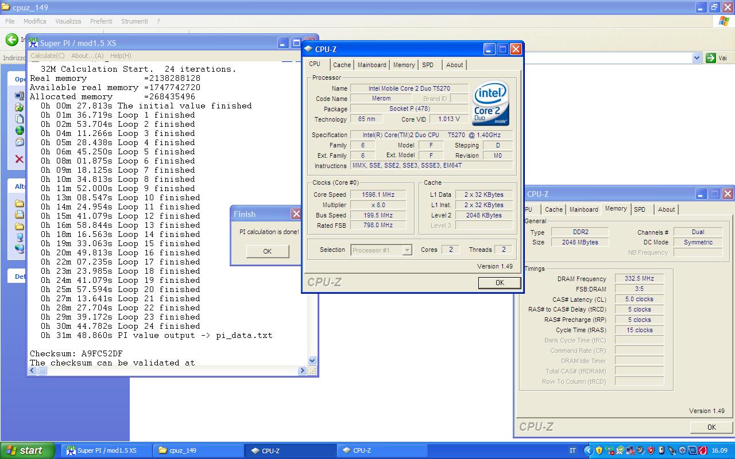Click the yellow security shield tray icon
Screen dimensions: 735x459
(x=599, y=450)
